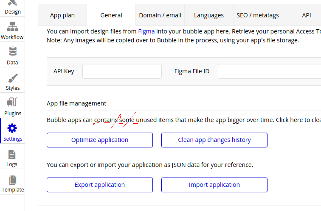Image resolution: width=321 pixels, height=211 pixels.
Task: Click the Export application button
Action: (x=100, y=185)
